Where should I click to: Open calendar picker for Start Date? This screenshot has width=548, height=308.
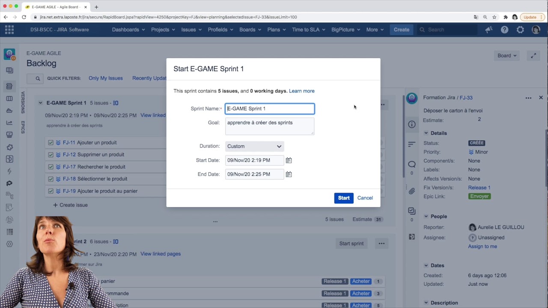289,160
